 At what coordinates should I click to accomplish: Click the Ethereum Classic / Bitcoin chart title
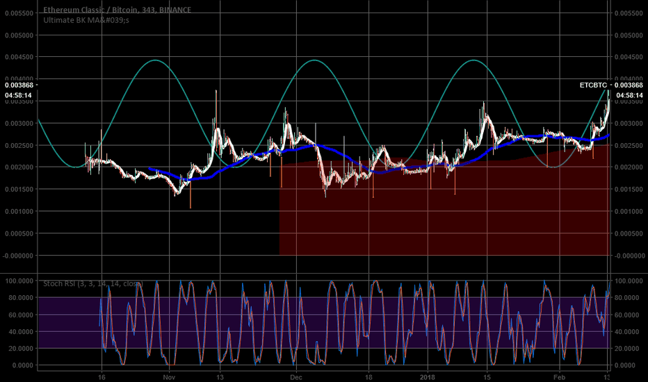pos(118,10)
